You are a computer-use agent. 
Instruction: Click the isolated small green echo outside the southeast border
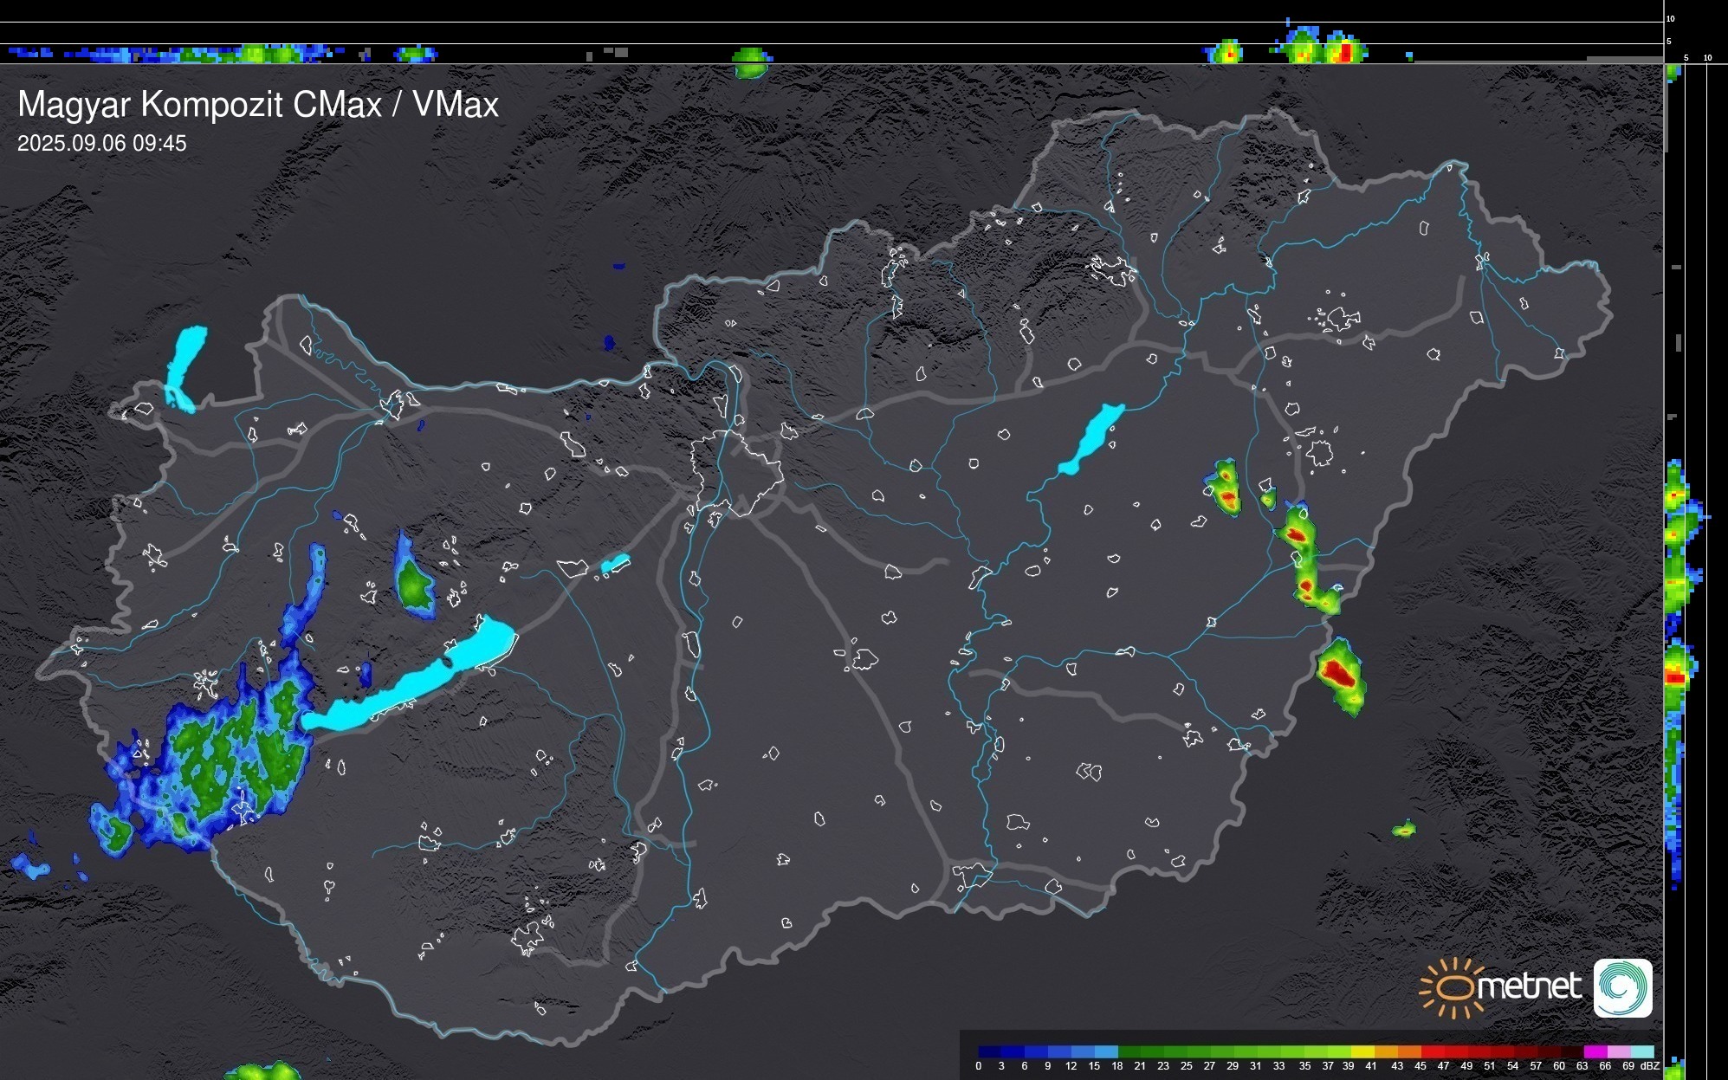(1404, 830)
